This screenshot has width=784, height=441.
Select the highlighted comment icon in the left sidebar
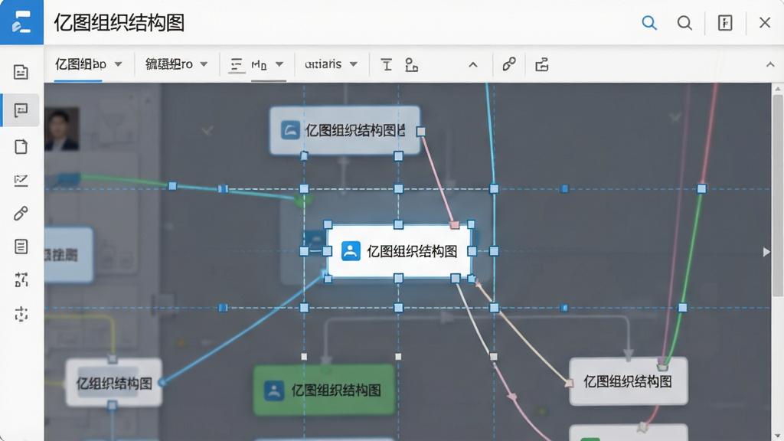coord(21,110)
